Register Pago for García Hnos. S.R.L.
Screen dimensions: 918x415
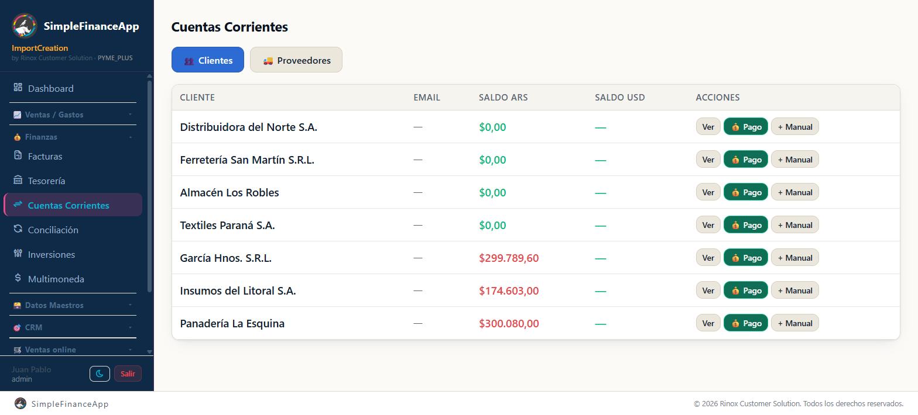[x=746, y=258]
